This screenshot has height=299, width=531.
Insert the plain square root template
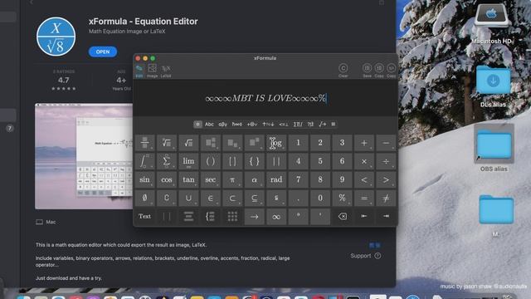(188, 143)
